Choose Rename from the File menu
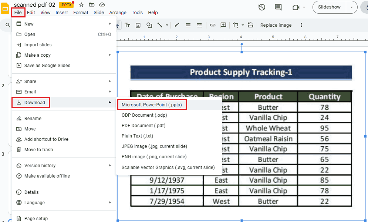Image resolution: width=368 pixels, height=222 pixels. (x=64, y=119)
